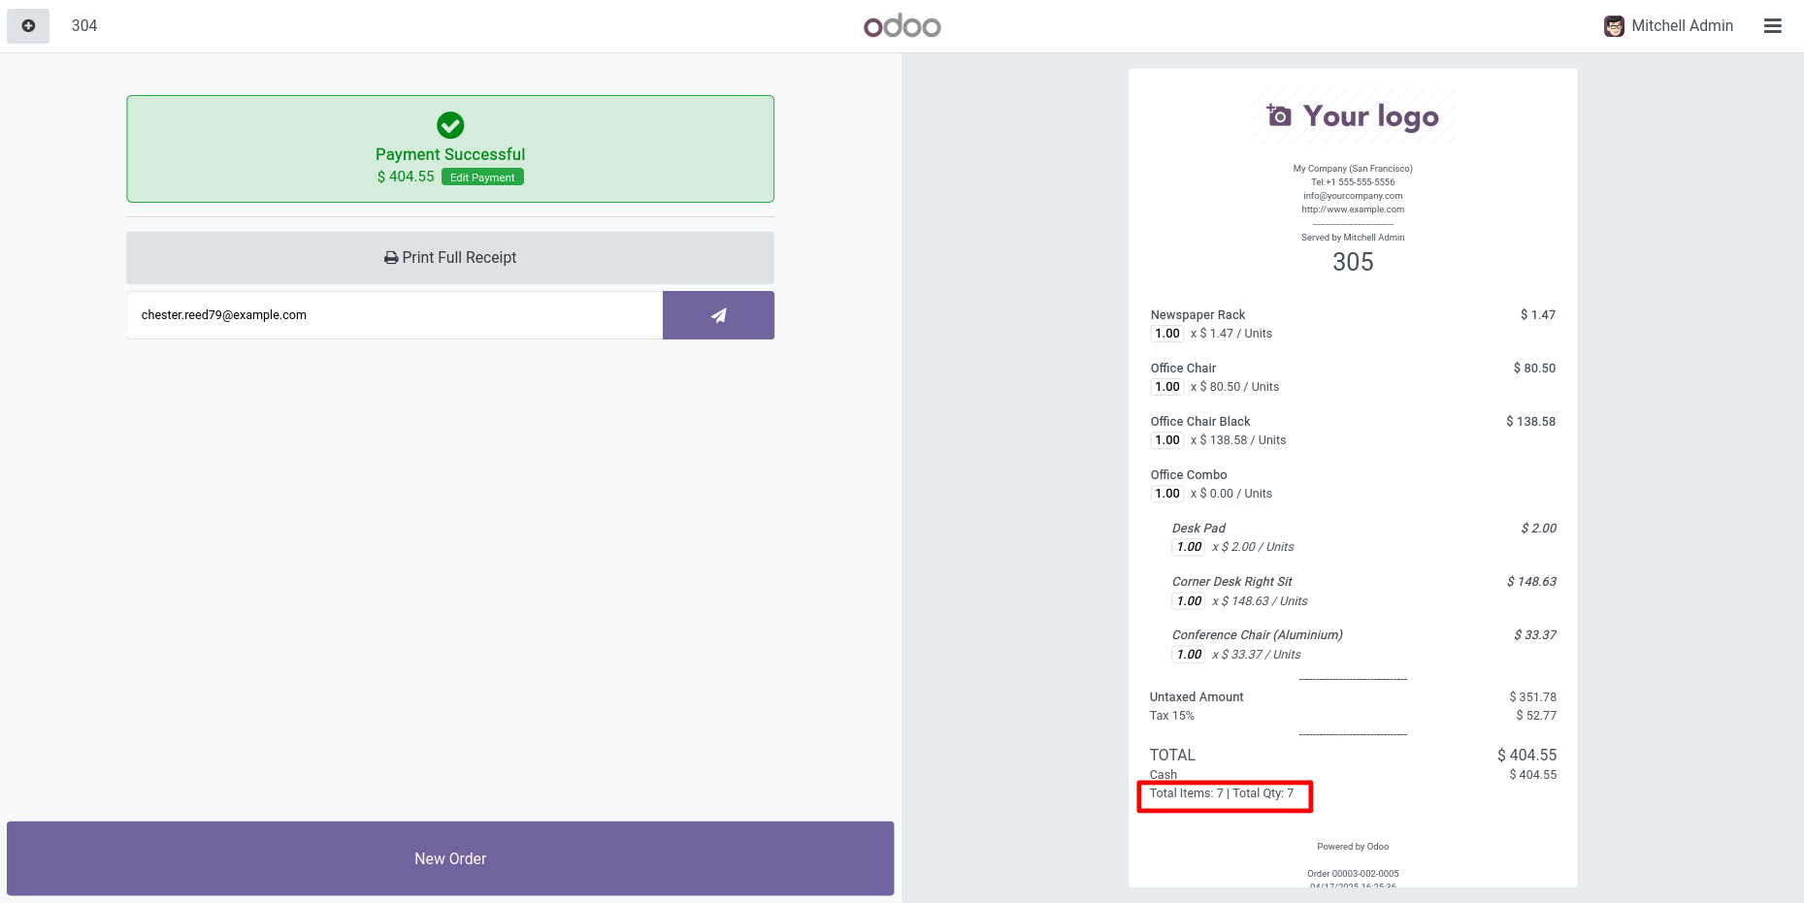The image size is (1804, 903).
Task: Click Corner Desk Right Sit item
Action: [1231, 582]
